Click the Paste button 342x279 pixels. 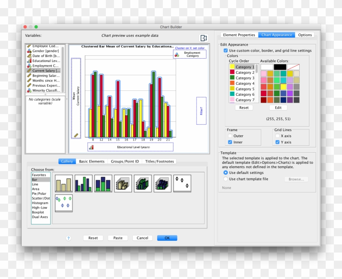(118, 238)
